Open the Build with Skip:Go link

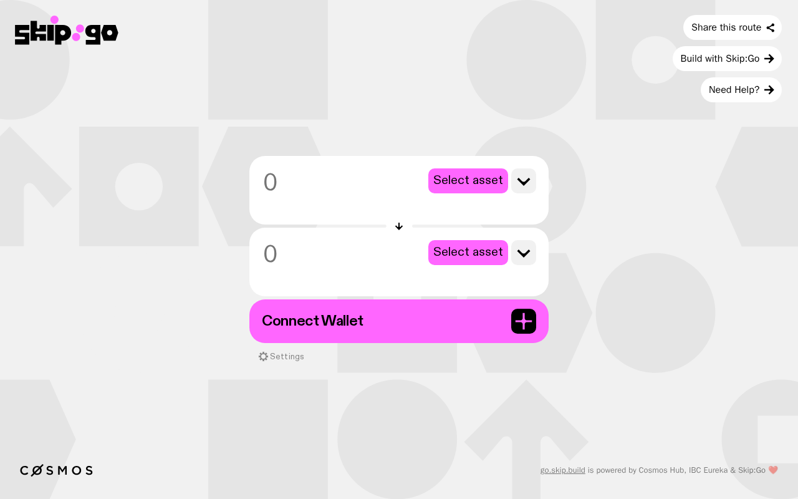click(727, 59)
